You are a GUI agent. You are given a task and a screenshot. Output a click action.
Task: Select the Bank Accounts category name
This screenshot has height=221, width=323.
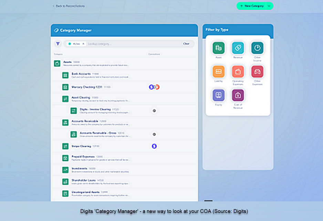(x=81, y=73)
